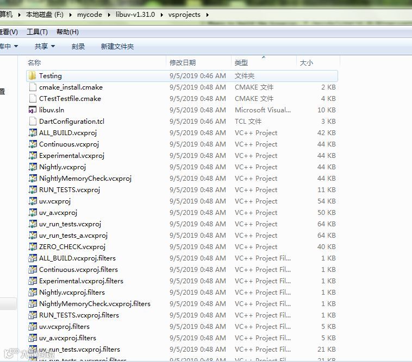Viewport: 412px width, 362px height.
Task: Click the Microsoft Visual... type cell
Action: pyautogui.click(x=263, y=110)
